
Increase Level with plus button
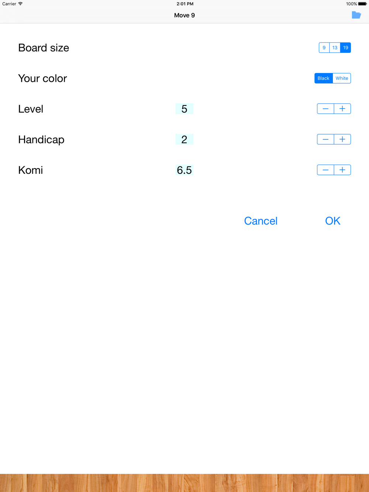point(342,109)
